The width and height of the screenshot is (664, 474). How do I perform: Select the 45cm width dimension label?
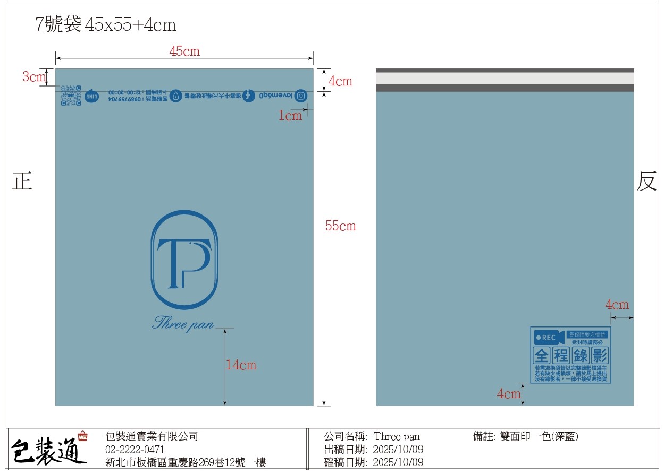(x=184, y=51)
